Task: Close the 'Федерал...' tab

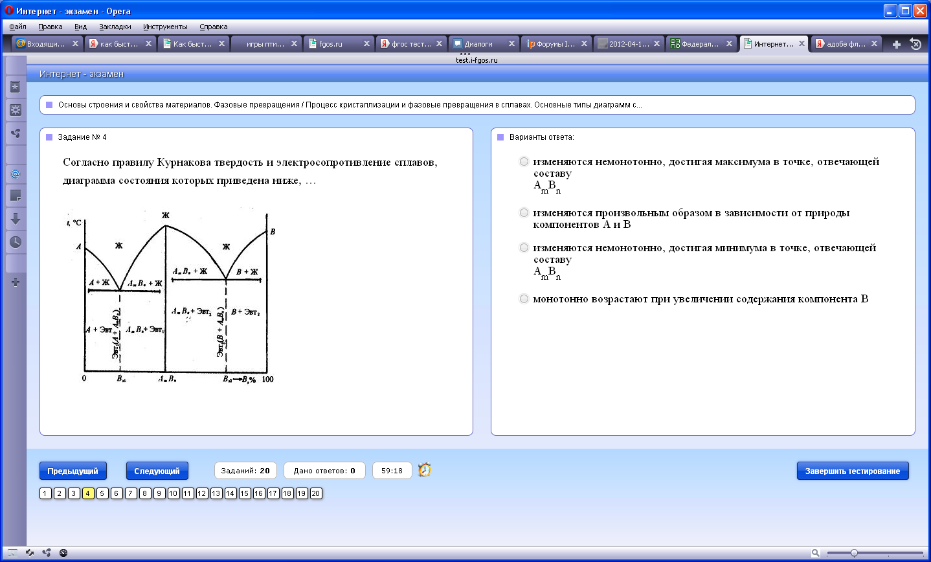Action: [729, 43]
